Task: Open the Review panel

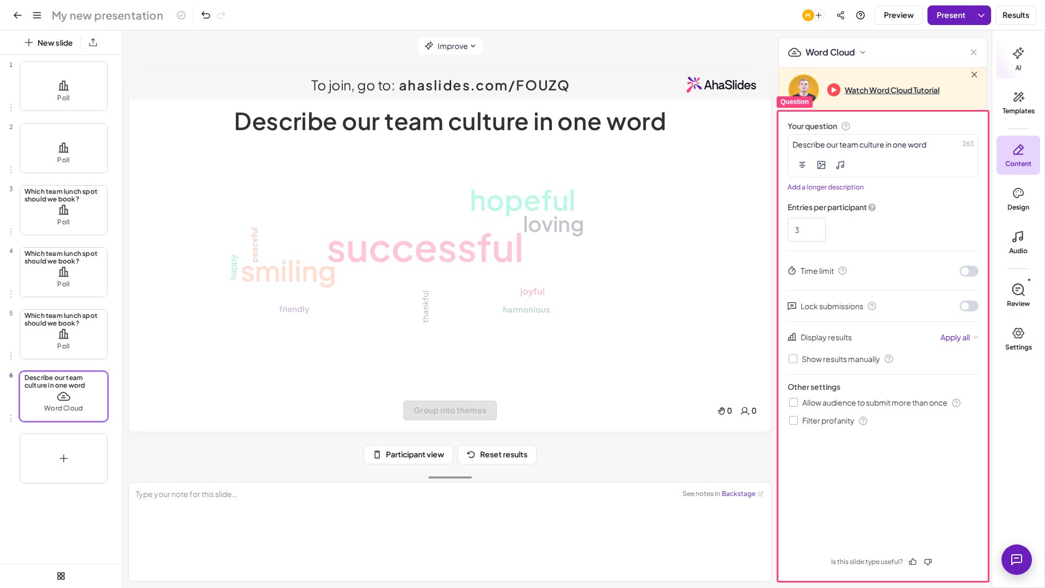Action: (x=1018, y=295)
